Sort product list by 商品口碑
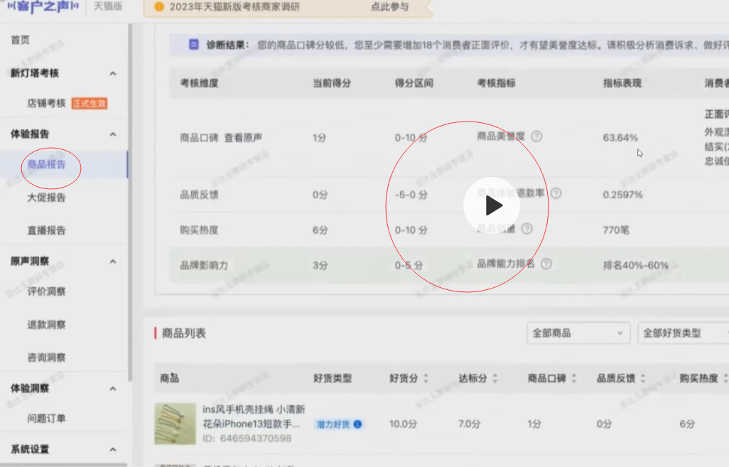This screenshot has width=729, height=467. coord(573,379)
